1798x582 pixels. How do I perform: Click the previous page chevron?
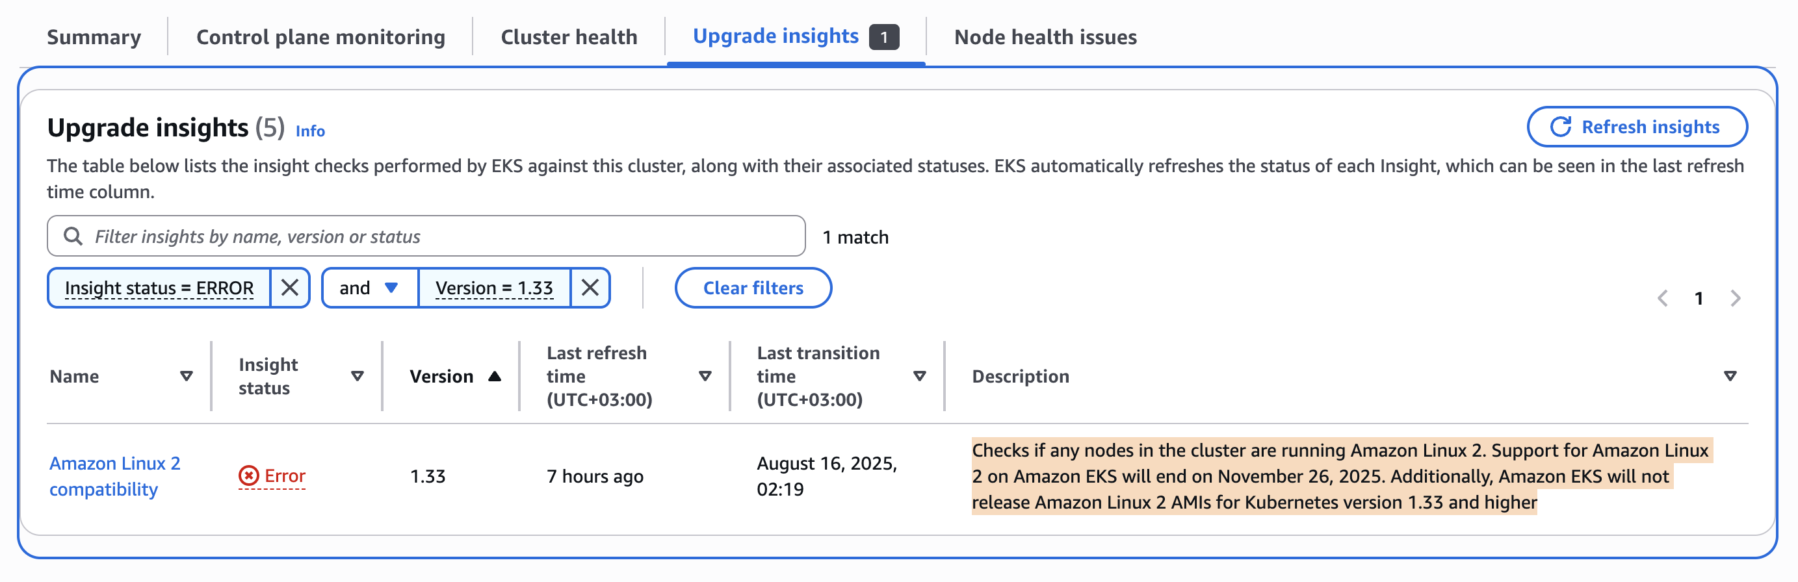tap(1662, 297)
